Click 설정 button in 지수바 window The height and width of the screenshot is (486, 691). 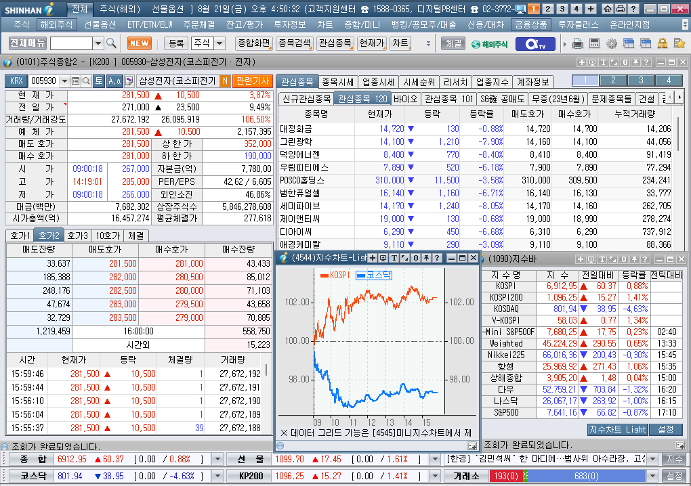coord(665,429)
